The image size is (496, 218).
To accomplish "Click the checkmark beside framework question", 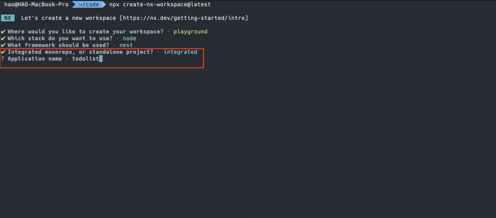I will coord(3,45).
